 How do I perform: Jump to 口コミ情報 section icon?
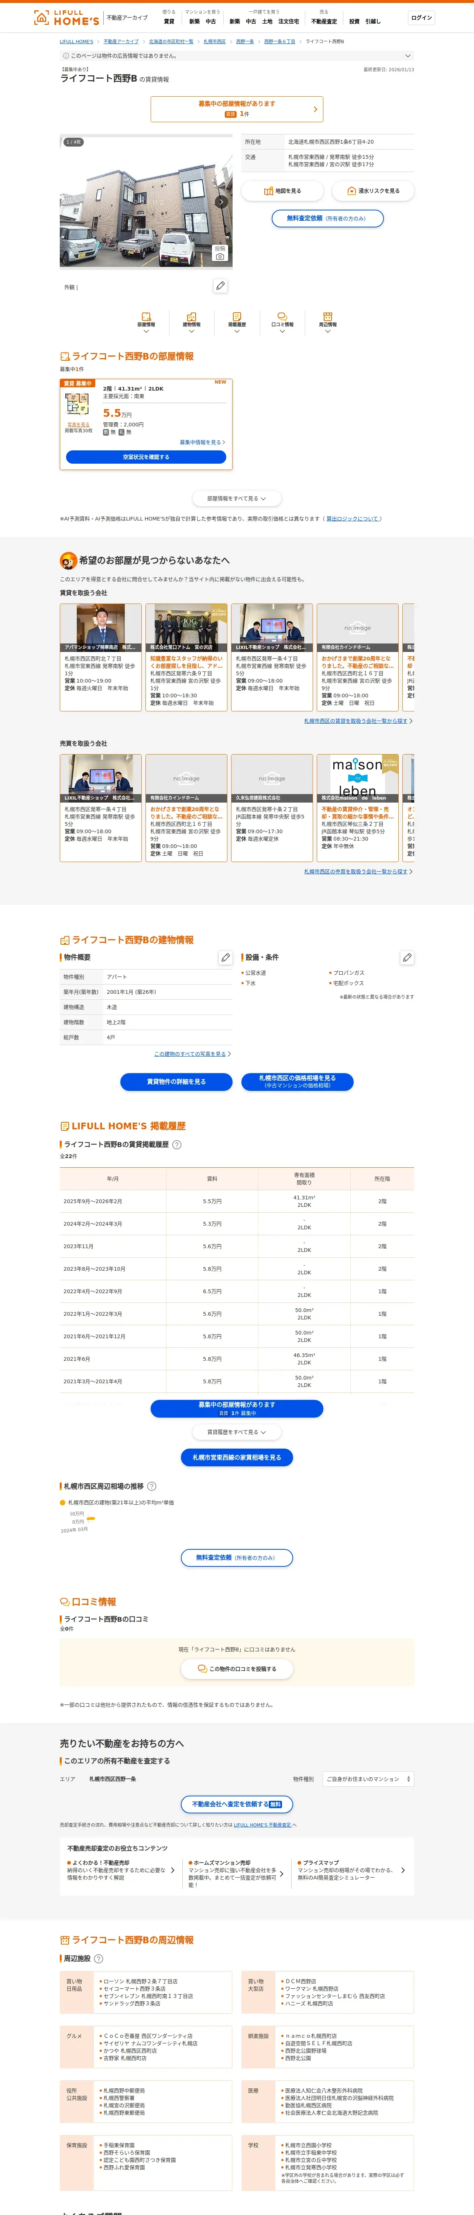(x=282, y=322)
